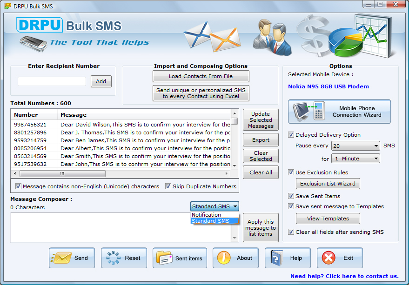Click the contact us help link
The width and height of the screenshot is (409, 285).
pyautogui.click(x=344, y=276)
